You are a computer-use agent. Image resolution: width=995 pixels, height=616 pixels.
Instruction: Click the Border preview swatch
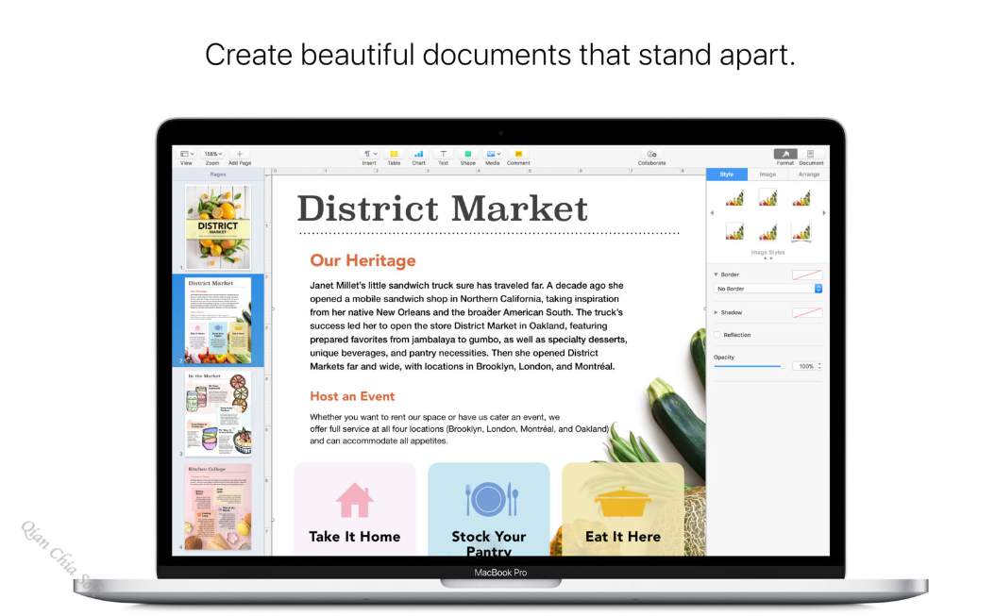807,275
